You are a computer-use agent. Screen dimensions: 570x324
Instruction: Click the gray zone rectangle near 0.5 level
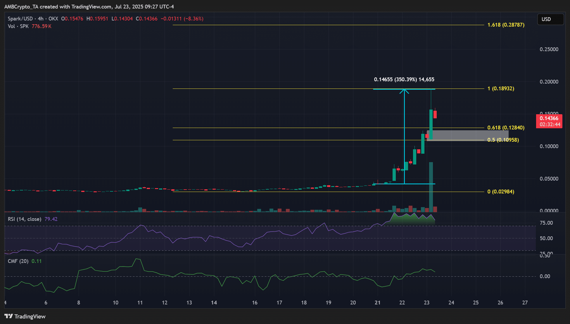coord(468,135)
